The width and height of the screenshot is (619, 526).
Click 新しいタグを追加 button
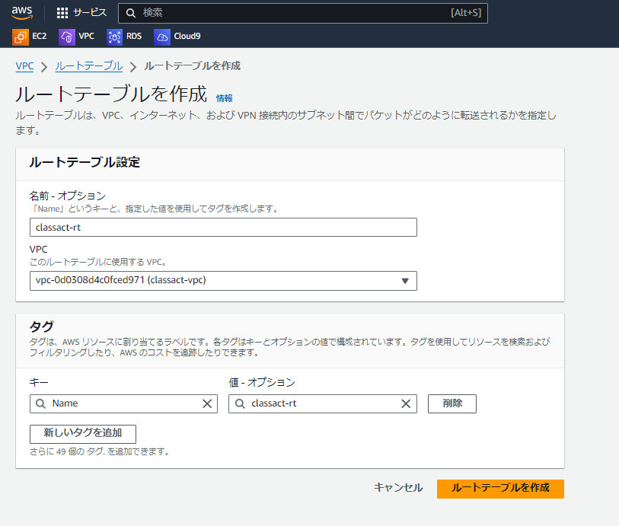[83, 434]
